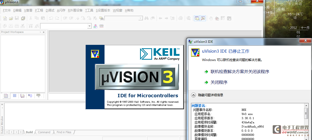
Task: Click the Rebuild All Targets icon
Action: [17, 26]
